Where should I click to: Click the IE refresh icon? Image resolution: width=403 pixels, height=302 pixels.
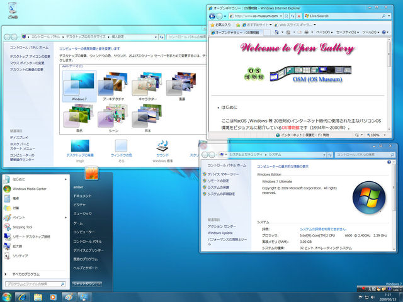coord(292,16)
